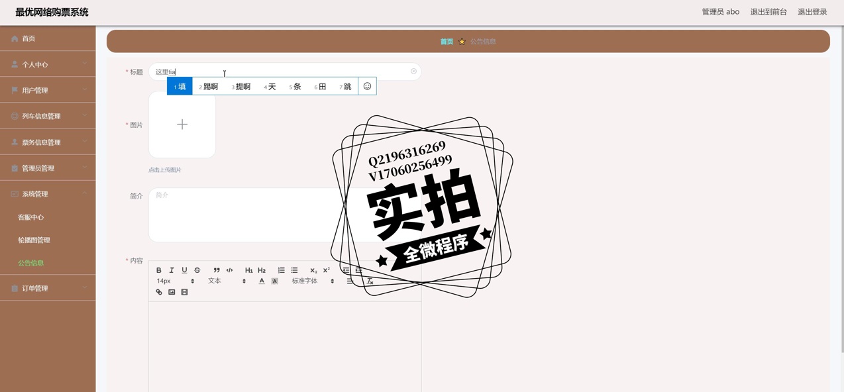The image size is (844, 392).
Task: Insert a video into the editor
Action: (184, 292)
